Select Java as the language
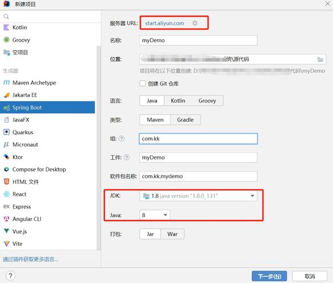The image size is (333, 283). click(x=152, y=101)
